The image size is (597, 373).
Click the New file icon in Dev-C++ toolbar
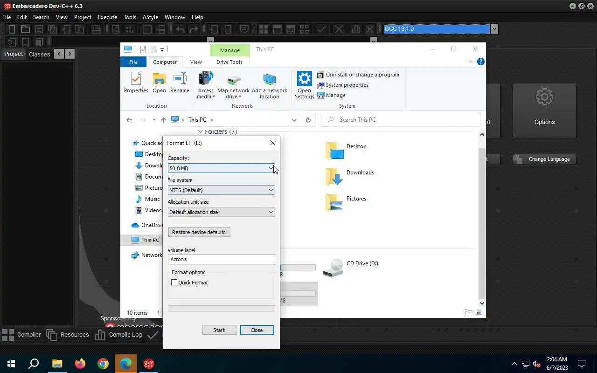(12, 29)
